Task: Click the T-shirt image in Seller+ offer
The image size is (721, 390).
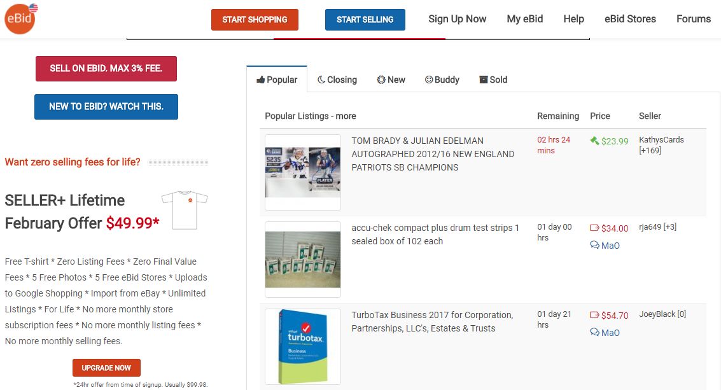Action: click(185, 210)
